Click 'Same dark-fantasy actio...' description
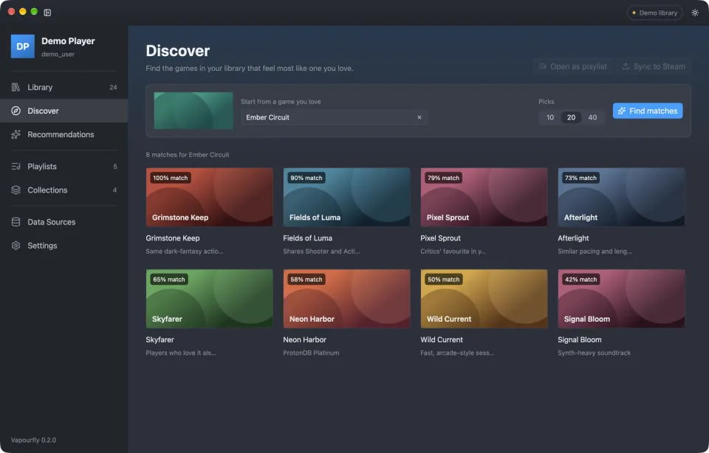The image size is (709, 453). [185, 251]
